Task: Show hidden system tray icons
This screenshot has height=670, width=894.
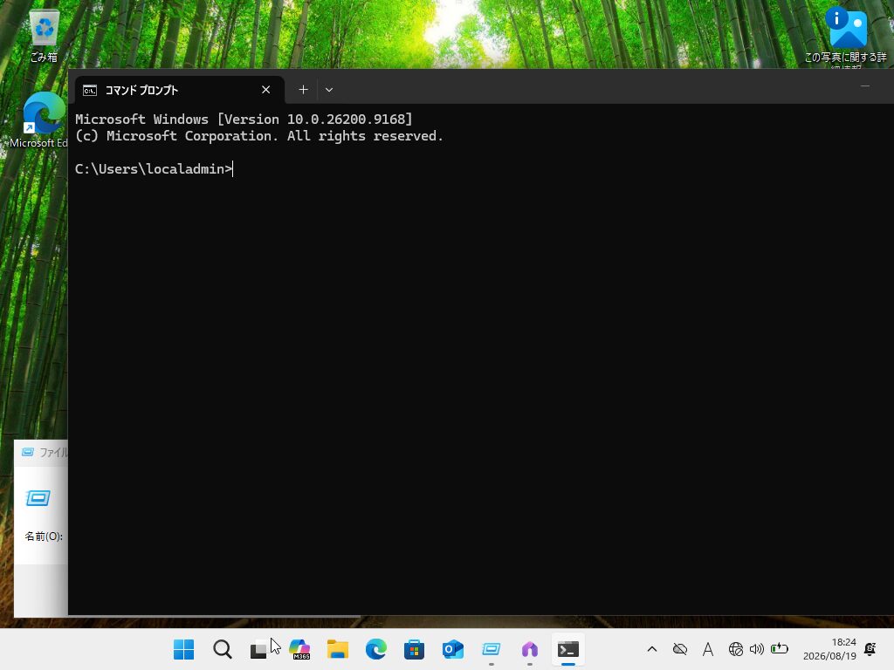Action: (x=652, y=649)
